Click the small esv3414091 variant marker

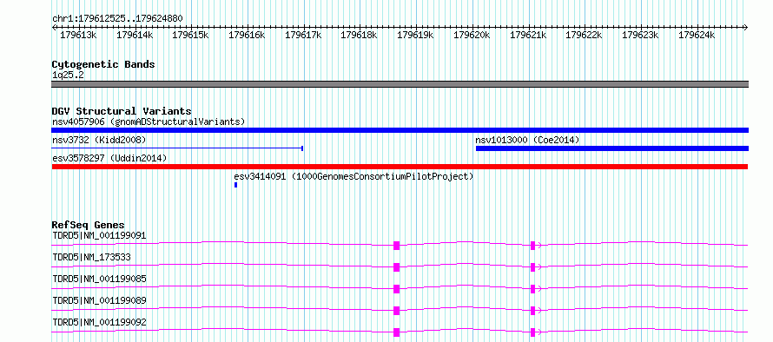[x=235, y=185]
